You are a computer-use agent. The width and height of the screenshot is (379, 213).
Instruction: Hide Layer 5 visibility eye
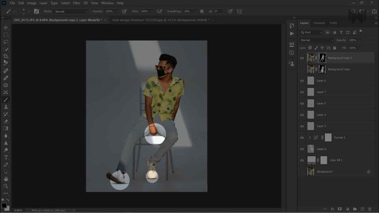click(x=302, y=104)
